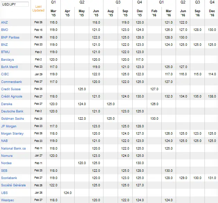Open the National Bank.ca link

(14, 149)
